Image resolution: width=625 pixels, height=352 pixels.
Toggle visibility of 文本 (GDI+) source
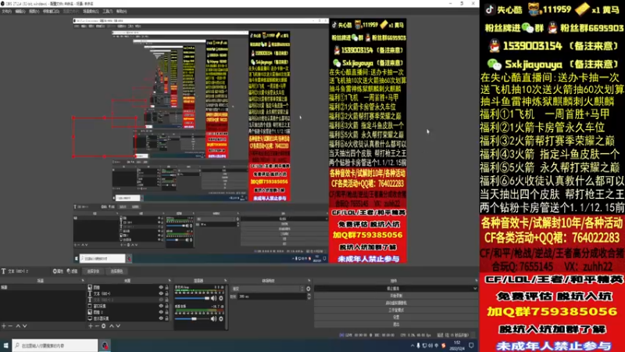[161, 293]
